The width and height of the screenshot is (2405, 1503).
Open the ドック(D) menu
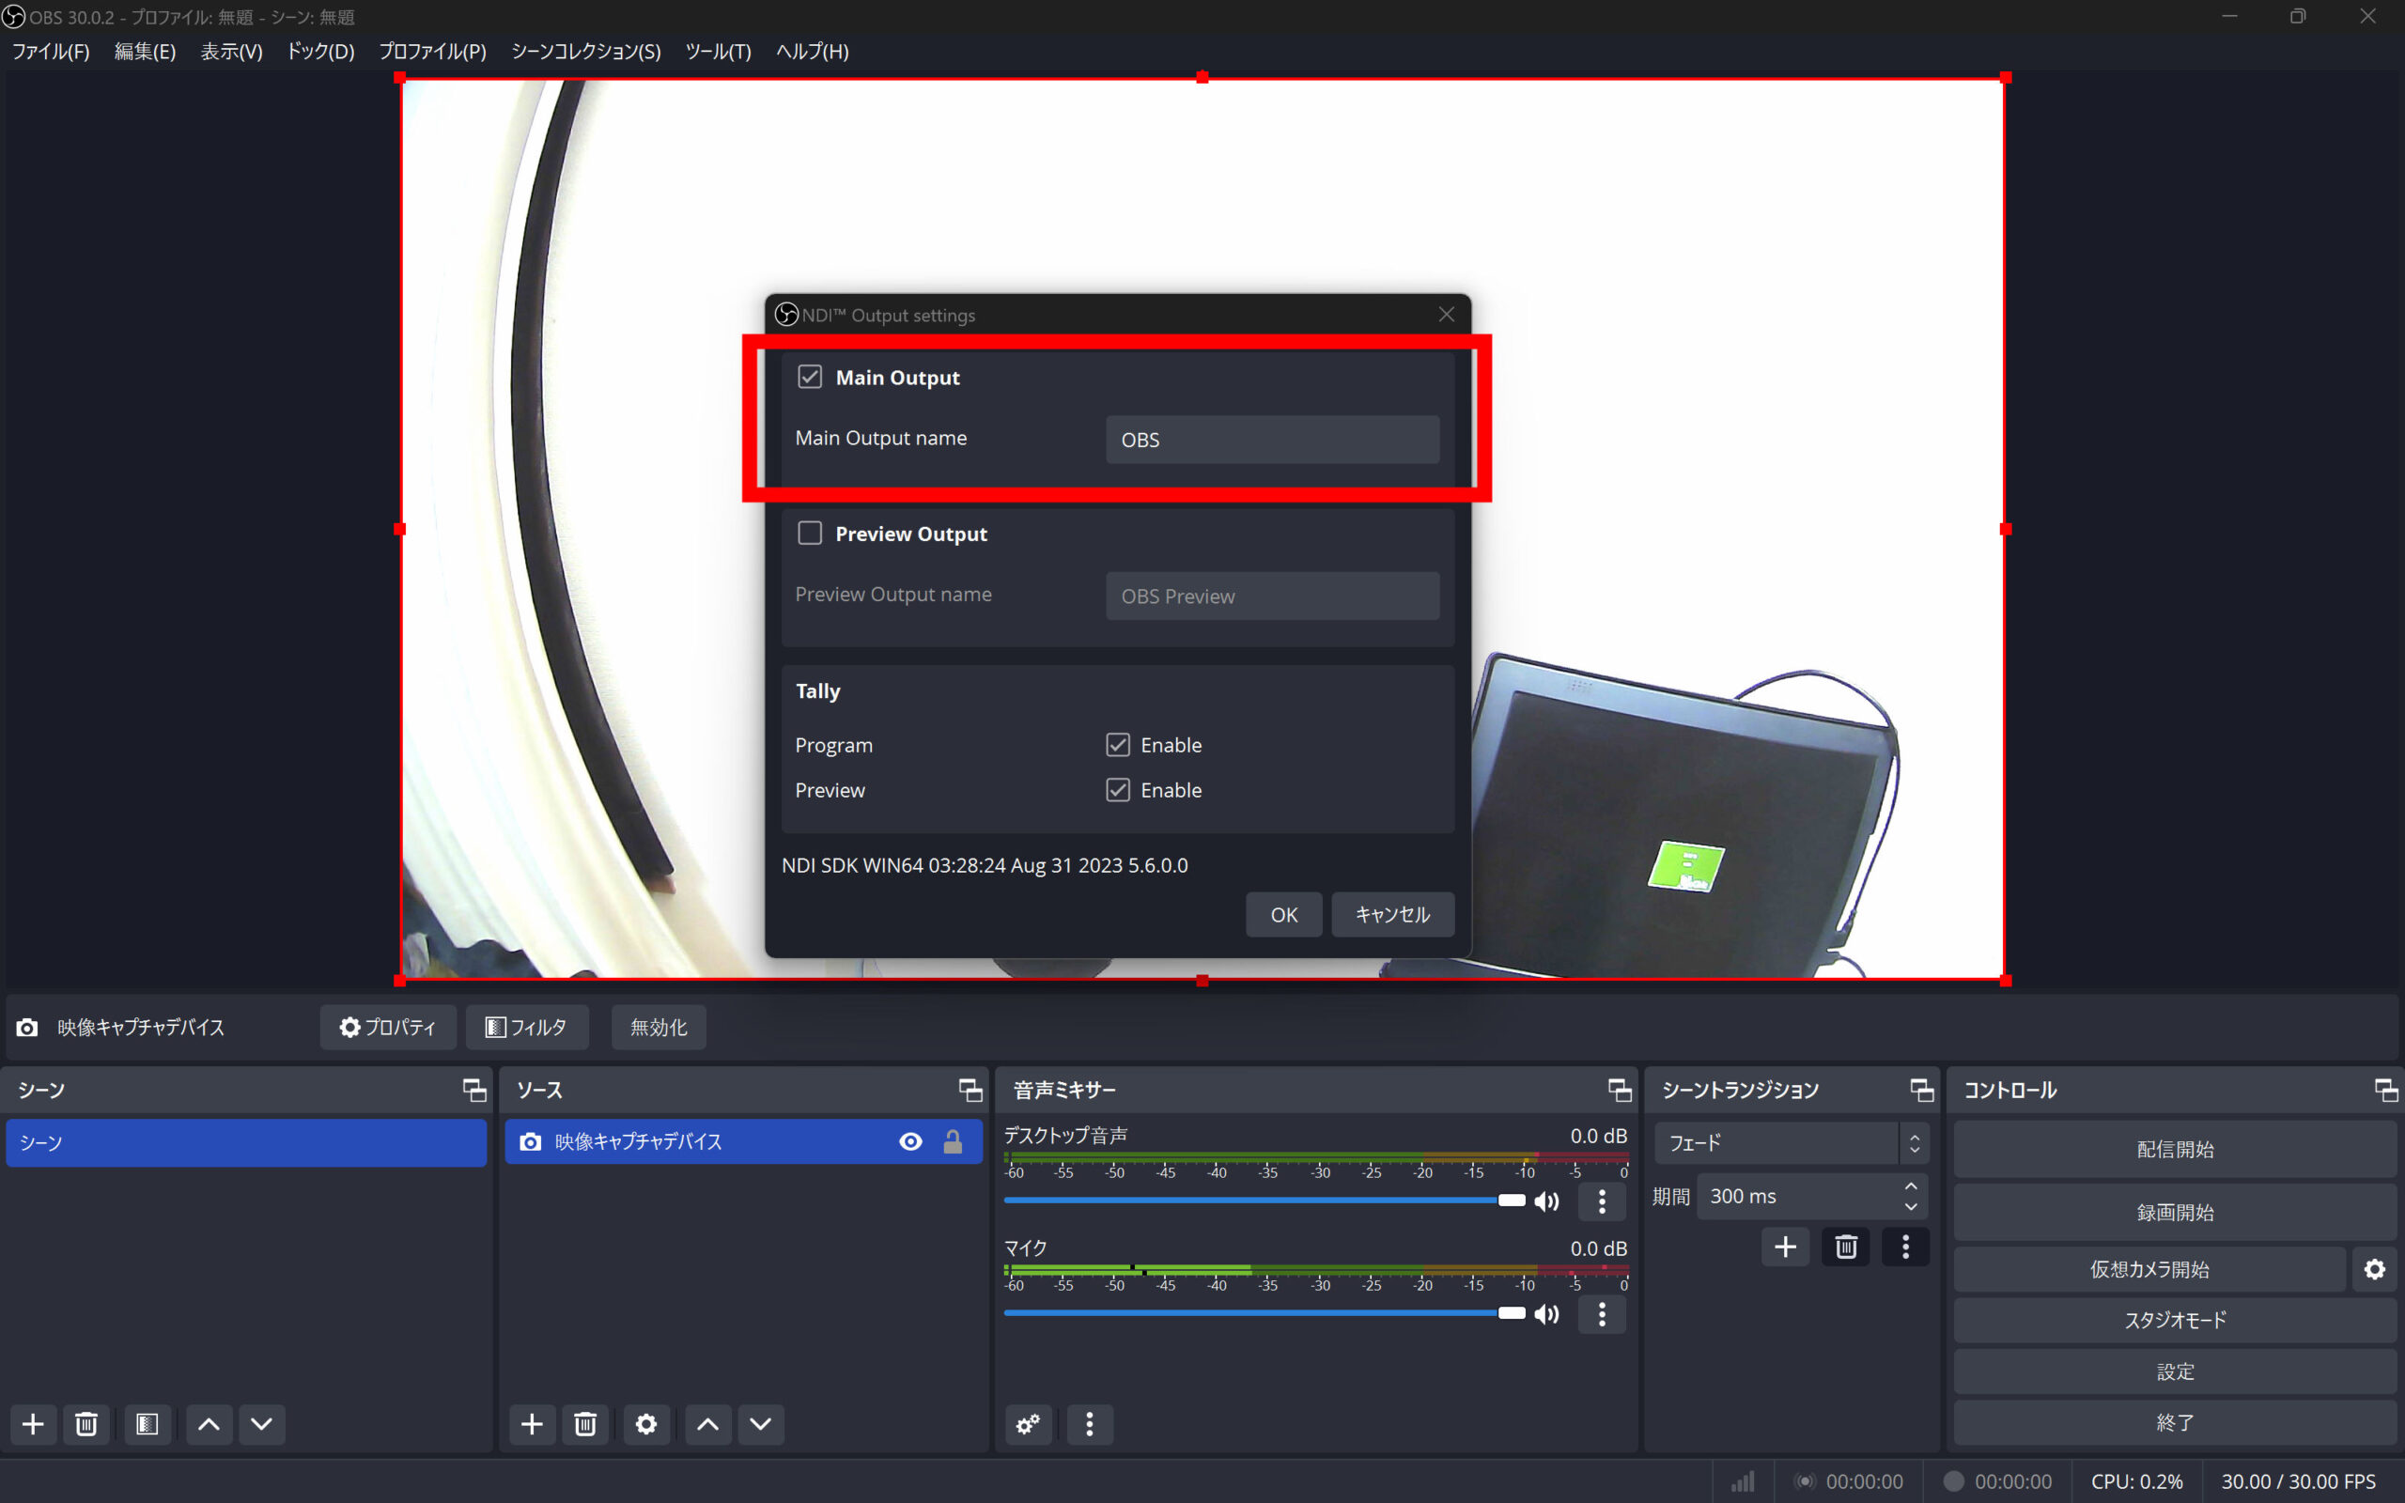(320, 52)
